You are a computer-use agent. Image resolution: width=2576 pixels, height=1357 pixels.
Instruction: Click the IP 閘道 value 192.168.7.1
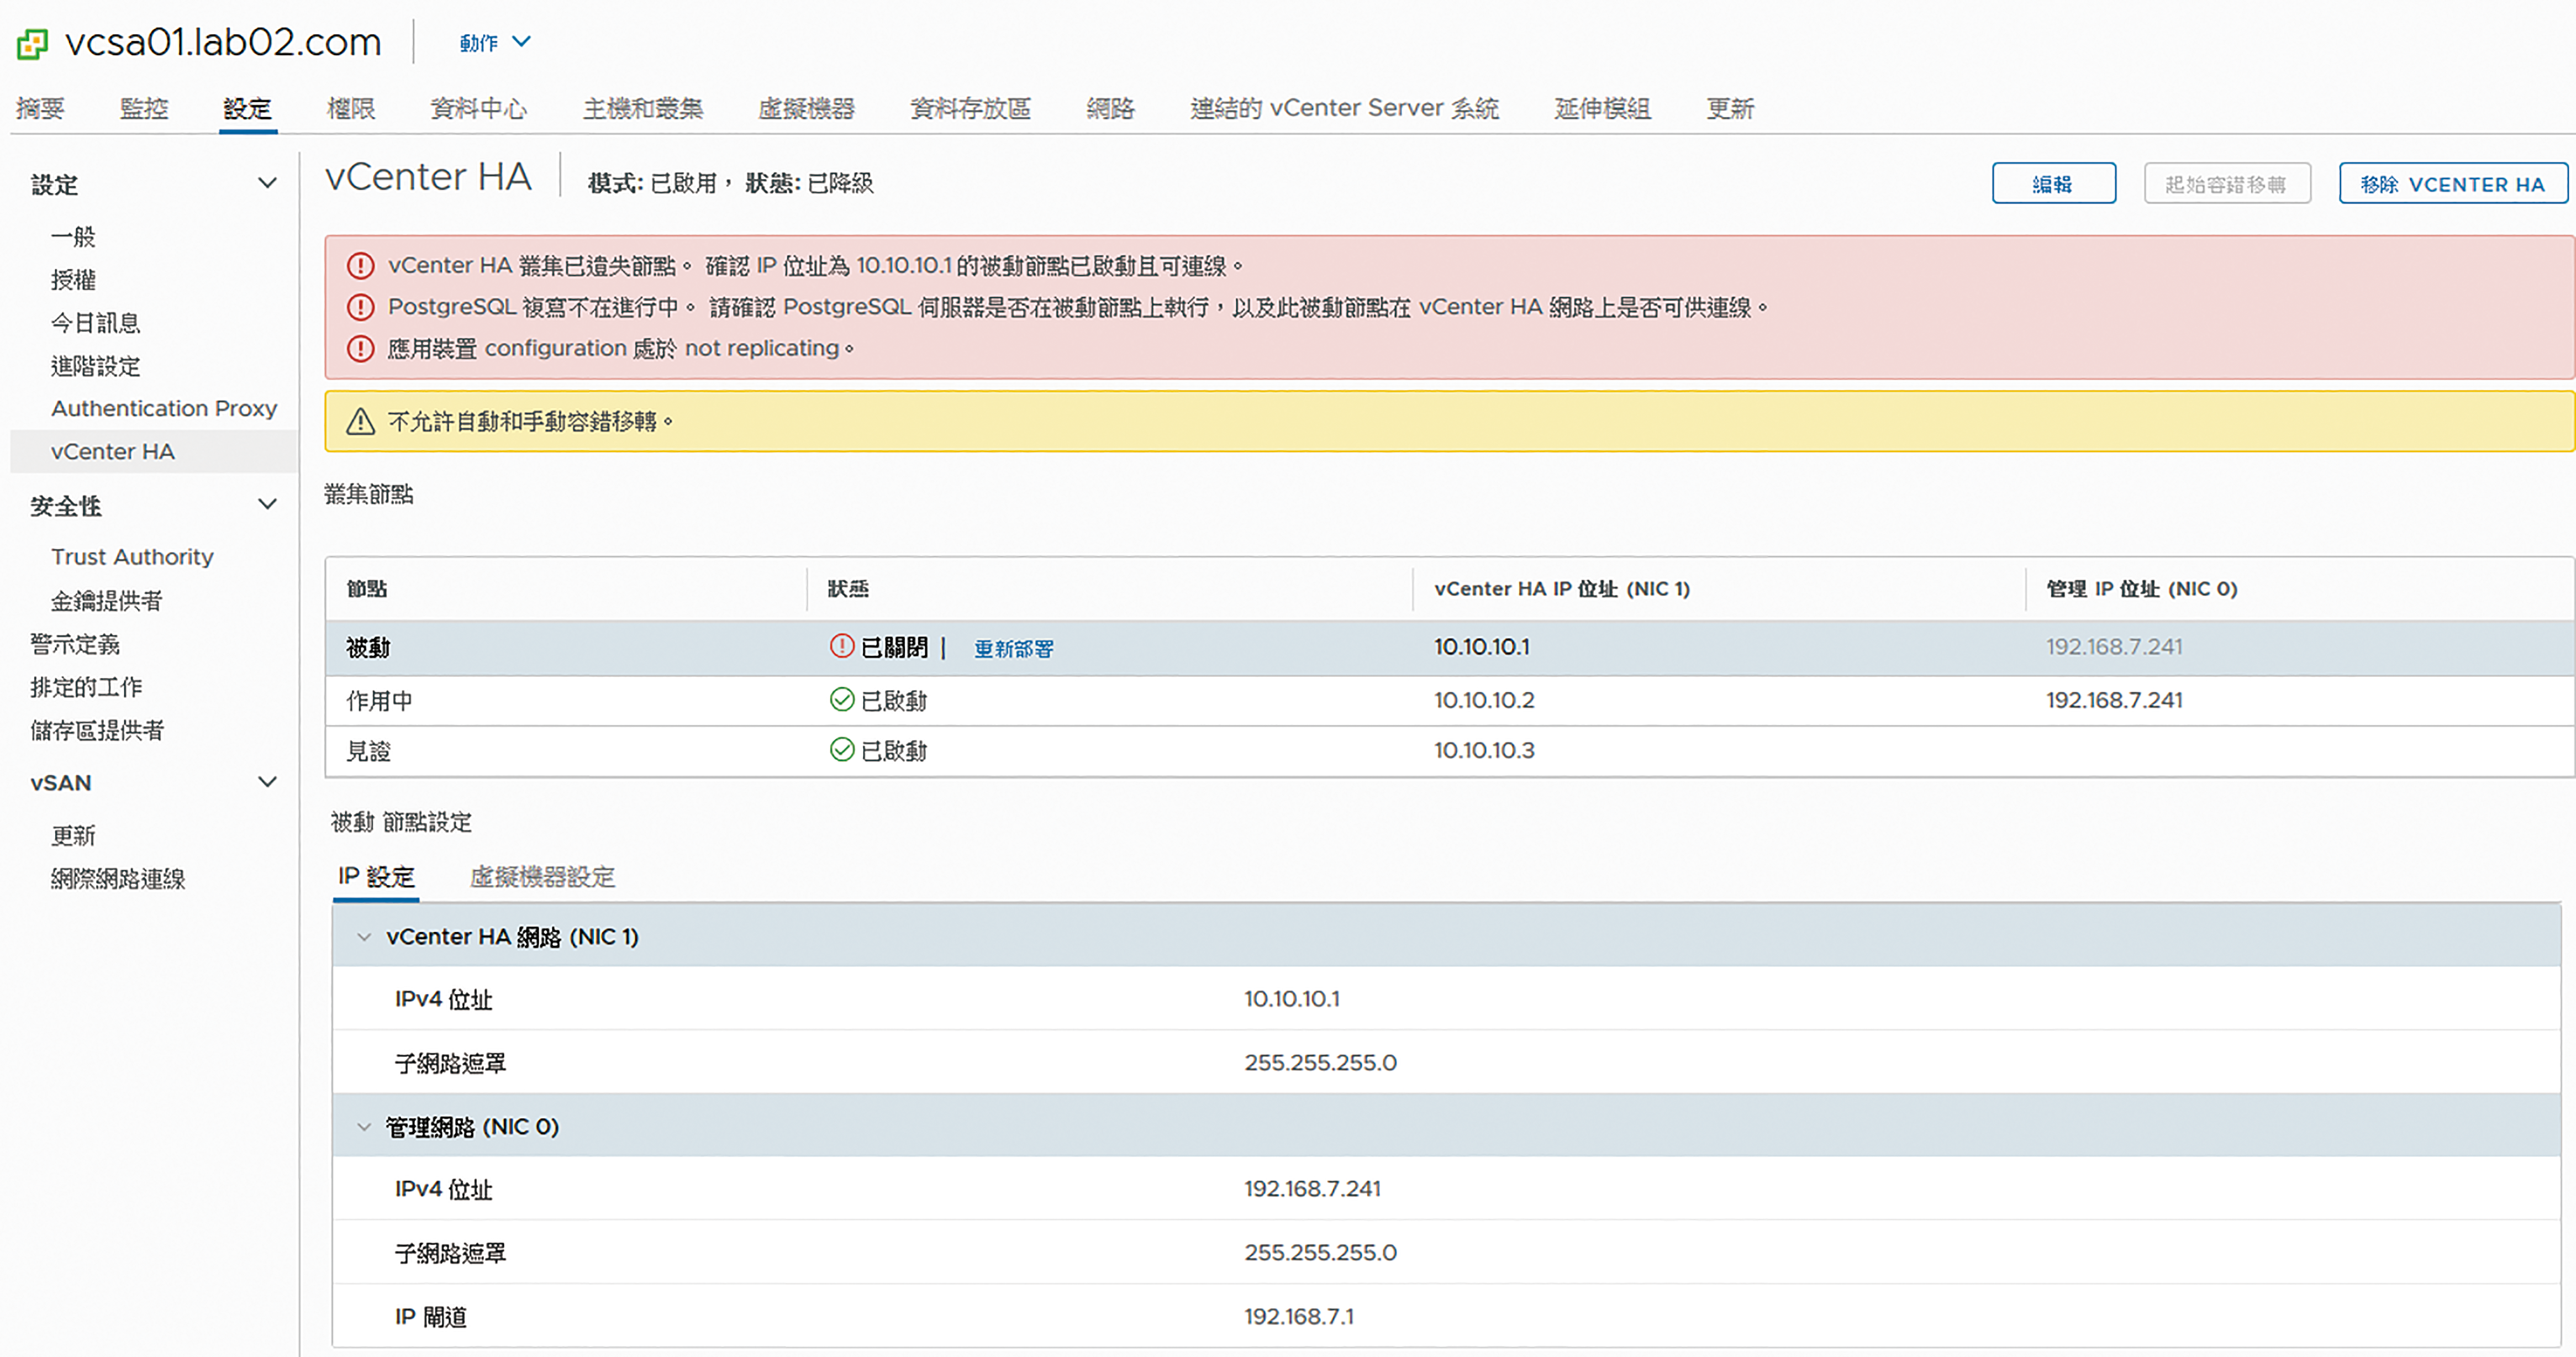pos(1299,1316)
